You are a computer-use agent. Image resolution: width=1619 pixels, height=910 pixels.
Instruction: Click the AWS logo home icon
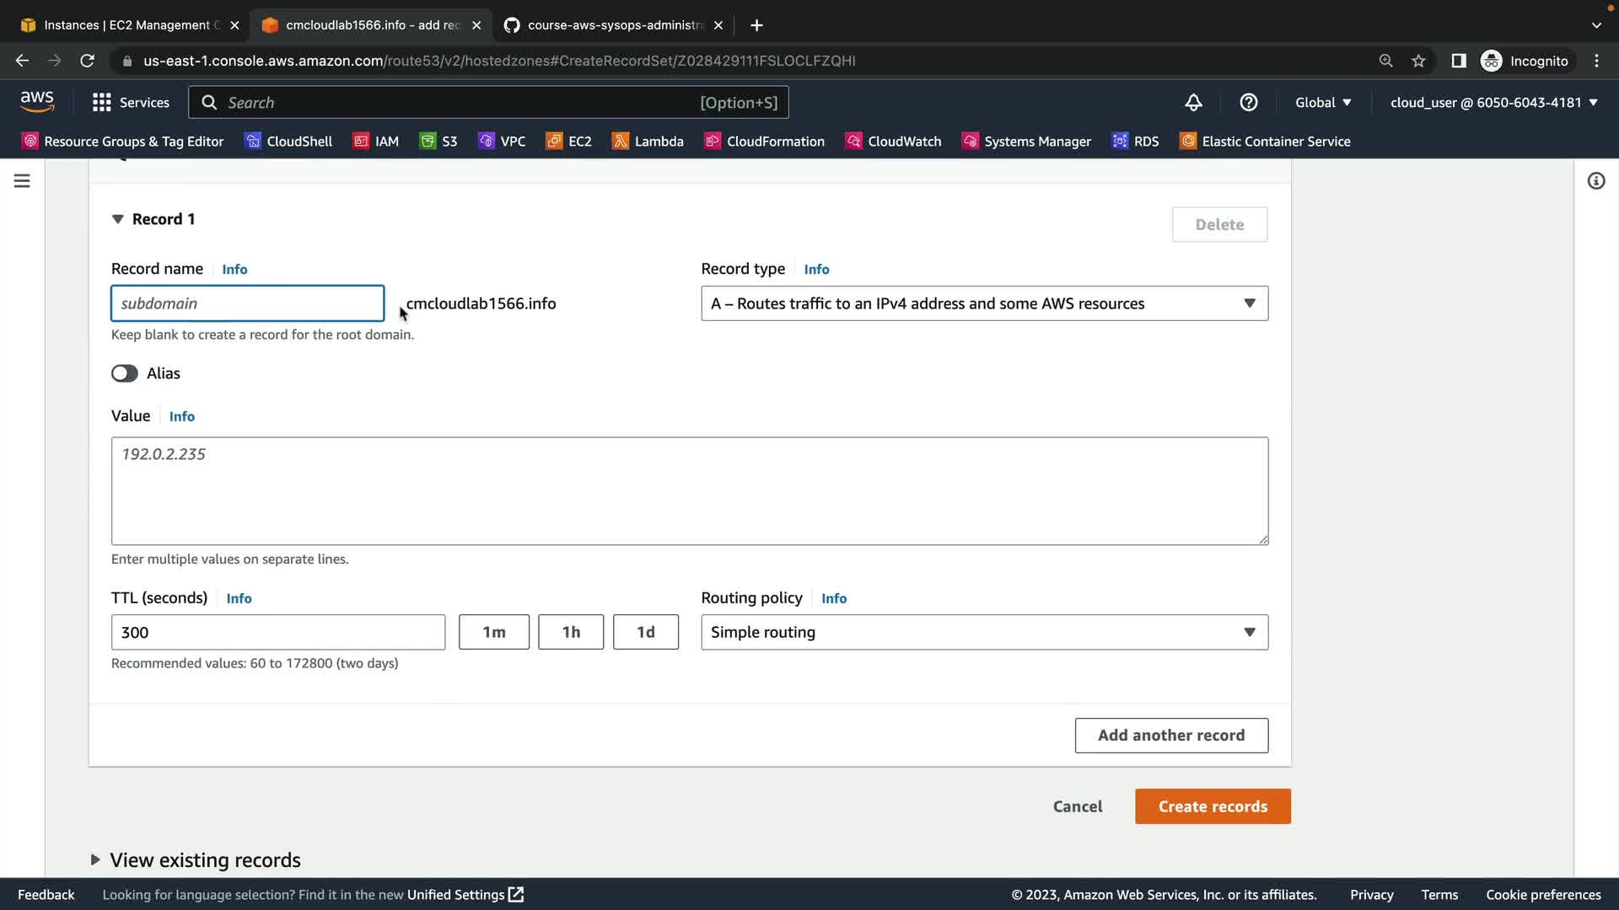(37, 102)
